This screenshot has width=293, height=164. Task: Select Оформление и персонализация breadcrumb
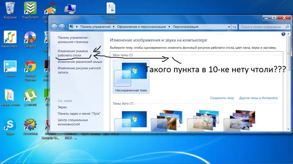coord(141,27)
